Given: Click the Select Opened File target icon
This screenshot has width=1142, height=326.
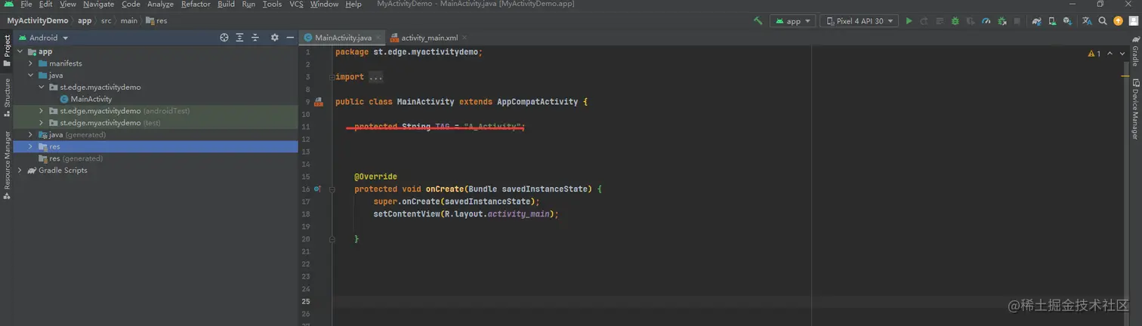Looking at the screenshot, I should pos(224,38).
